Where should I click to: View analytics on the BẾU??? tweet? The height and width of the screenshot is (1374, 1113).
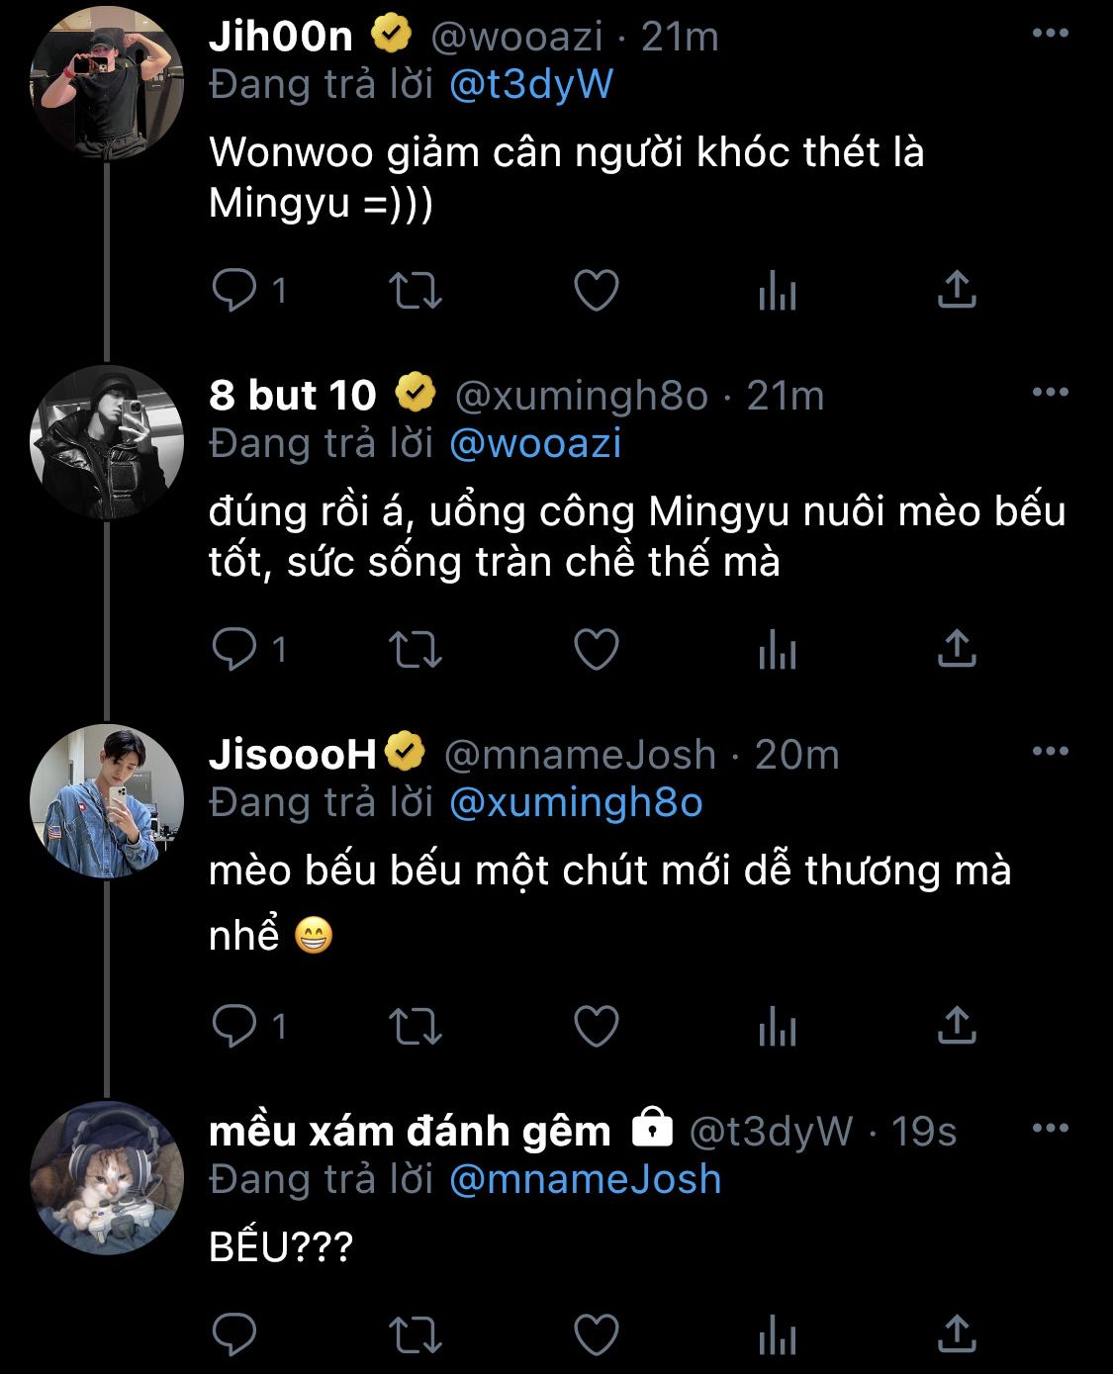point(777,1334)
